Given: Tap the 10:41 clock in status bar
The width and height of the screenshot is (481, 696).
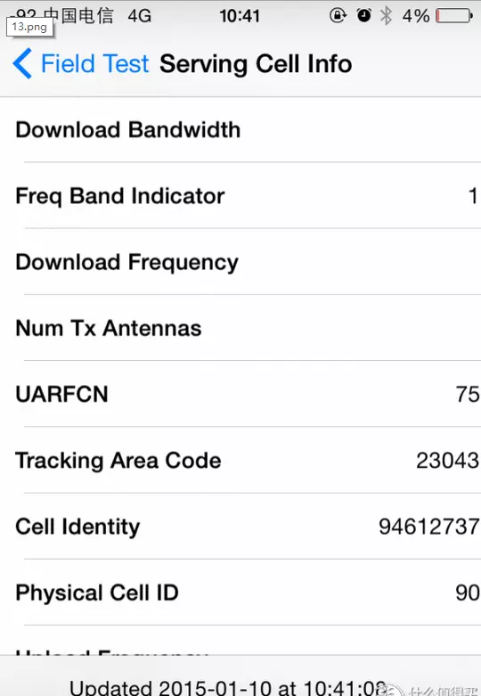Looking at the screenshot, I should (240, 16).
